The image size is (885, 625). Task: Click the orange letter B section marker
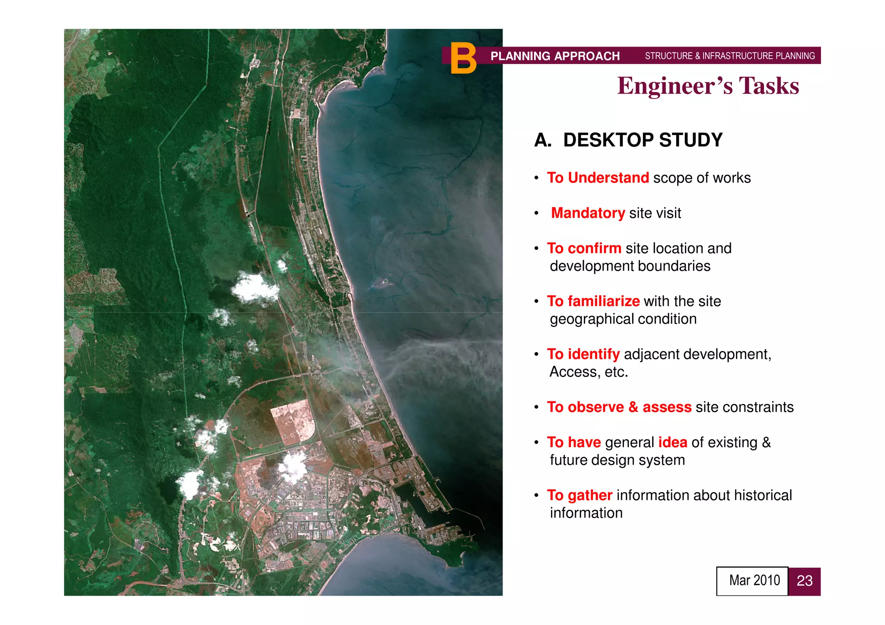[463, 58]
